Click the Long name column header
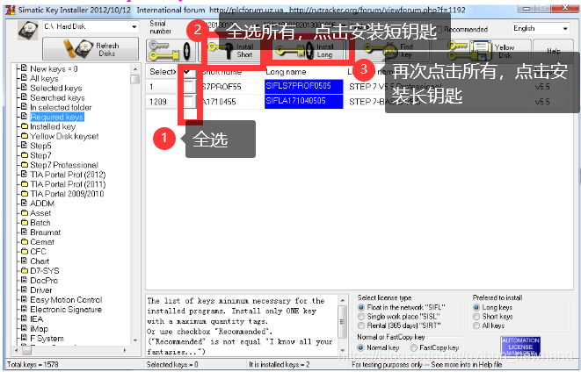581x372 pixels. coord(303,72)
